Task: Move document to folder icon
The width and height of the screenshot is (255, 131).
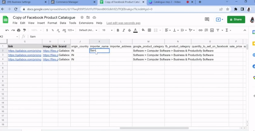Action: click(88, 17)
